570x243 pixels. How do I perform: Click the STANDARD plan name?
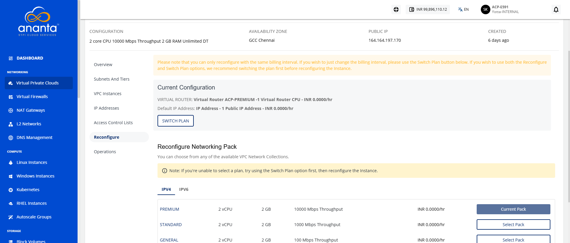click(171, 225)
